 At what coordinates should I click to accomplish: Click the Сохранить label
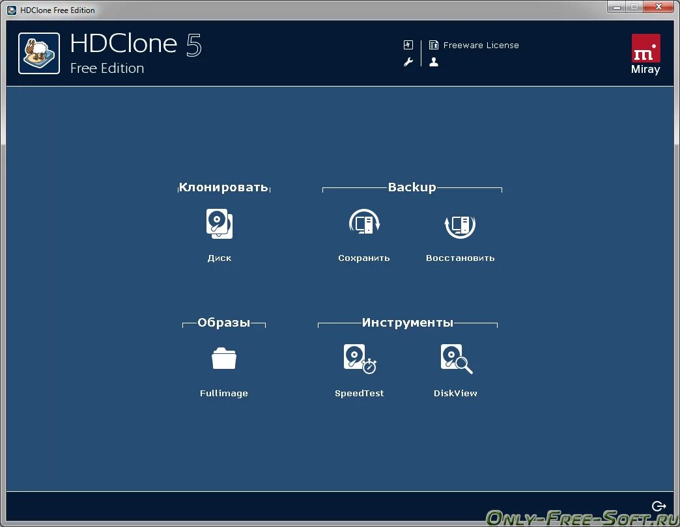[364, 258]
